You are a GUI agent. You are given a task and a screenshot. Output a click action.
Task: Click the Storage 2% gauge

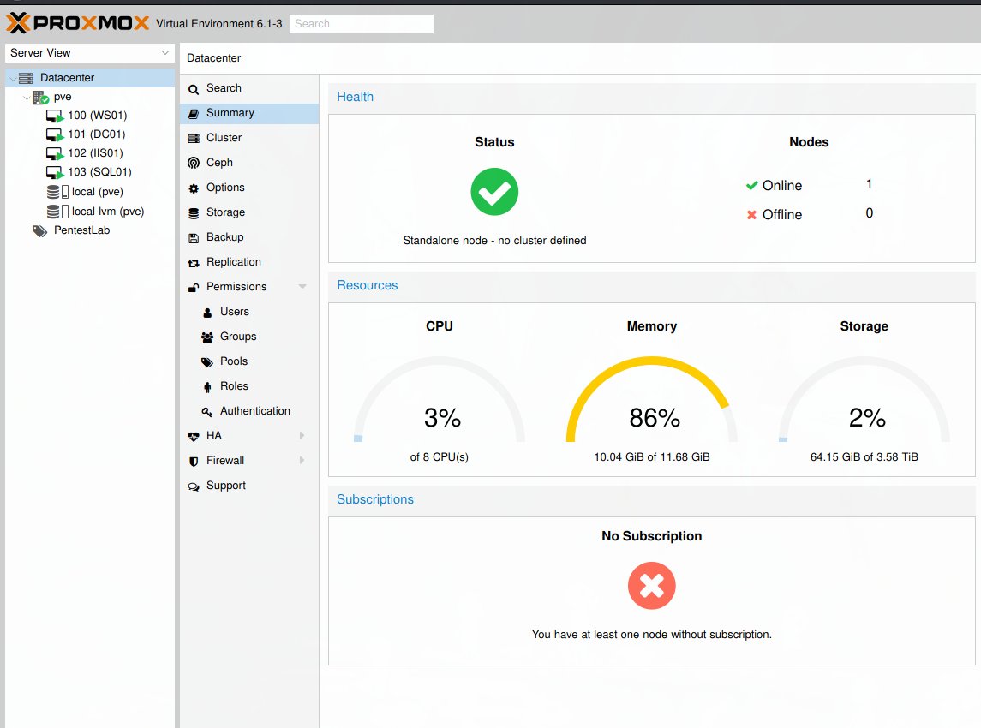point(864,400)
